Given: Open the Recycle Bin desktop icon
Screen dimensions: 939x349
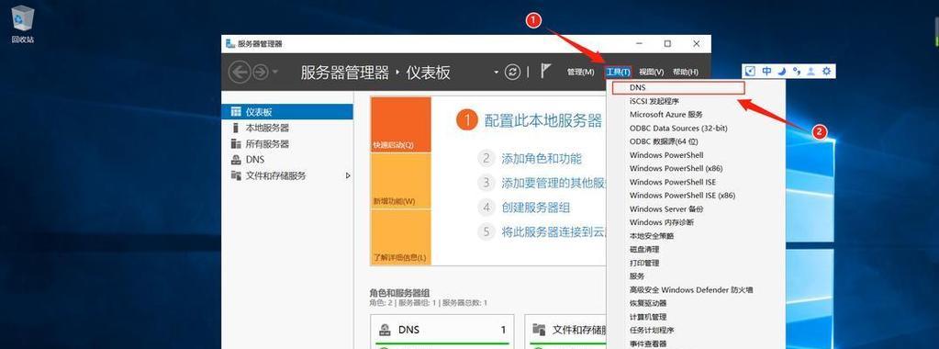Looking at the screenshot, I should [22, 24].
